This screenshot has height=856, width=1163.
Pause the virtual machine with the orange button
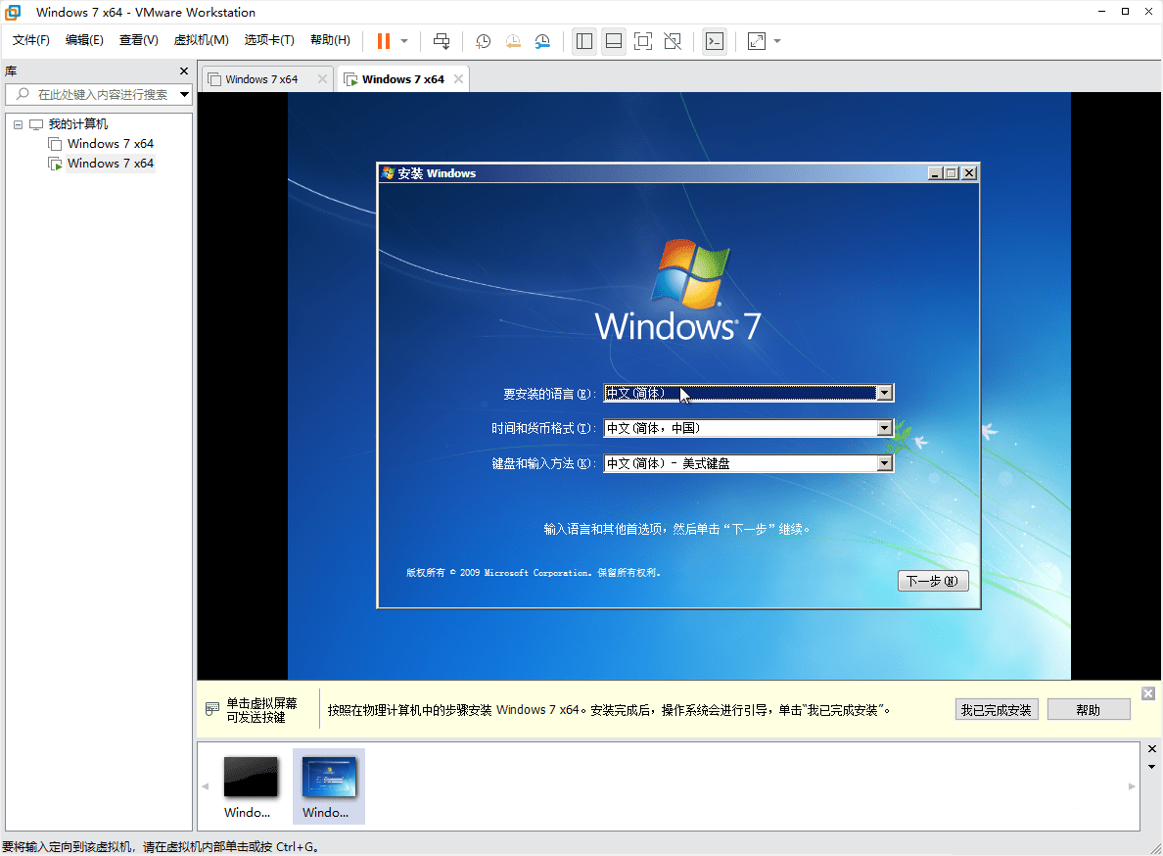coord(384,41)
